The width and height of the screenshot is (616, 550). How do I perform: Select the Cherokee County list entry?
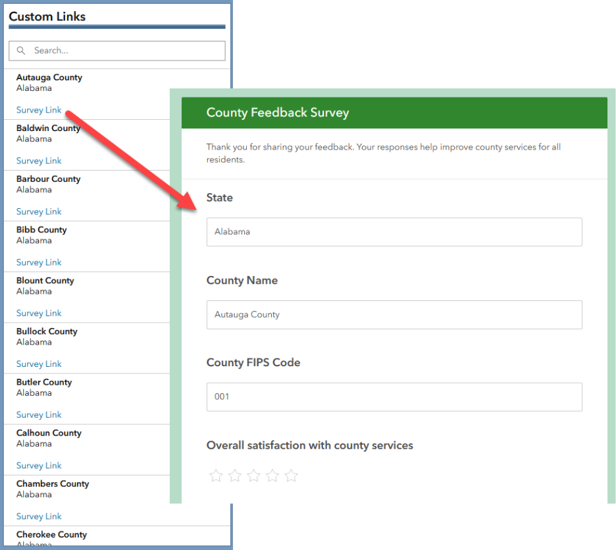tap(117, 536)
